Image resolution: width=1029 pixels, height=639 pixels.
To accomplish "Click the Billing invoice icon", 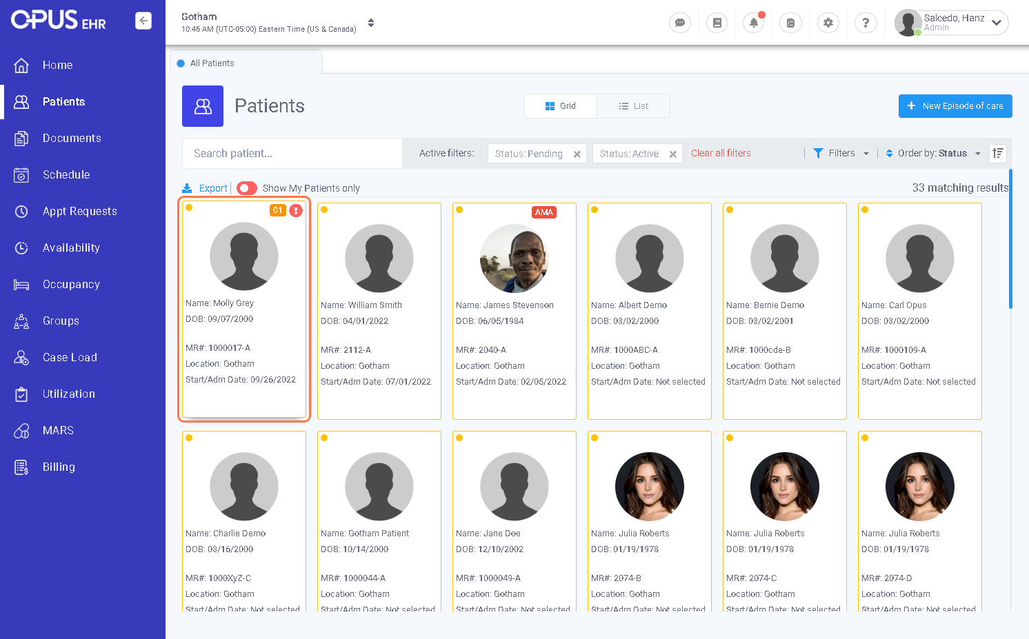I will click(21, 467).
